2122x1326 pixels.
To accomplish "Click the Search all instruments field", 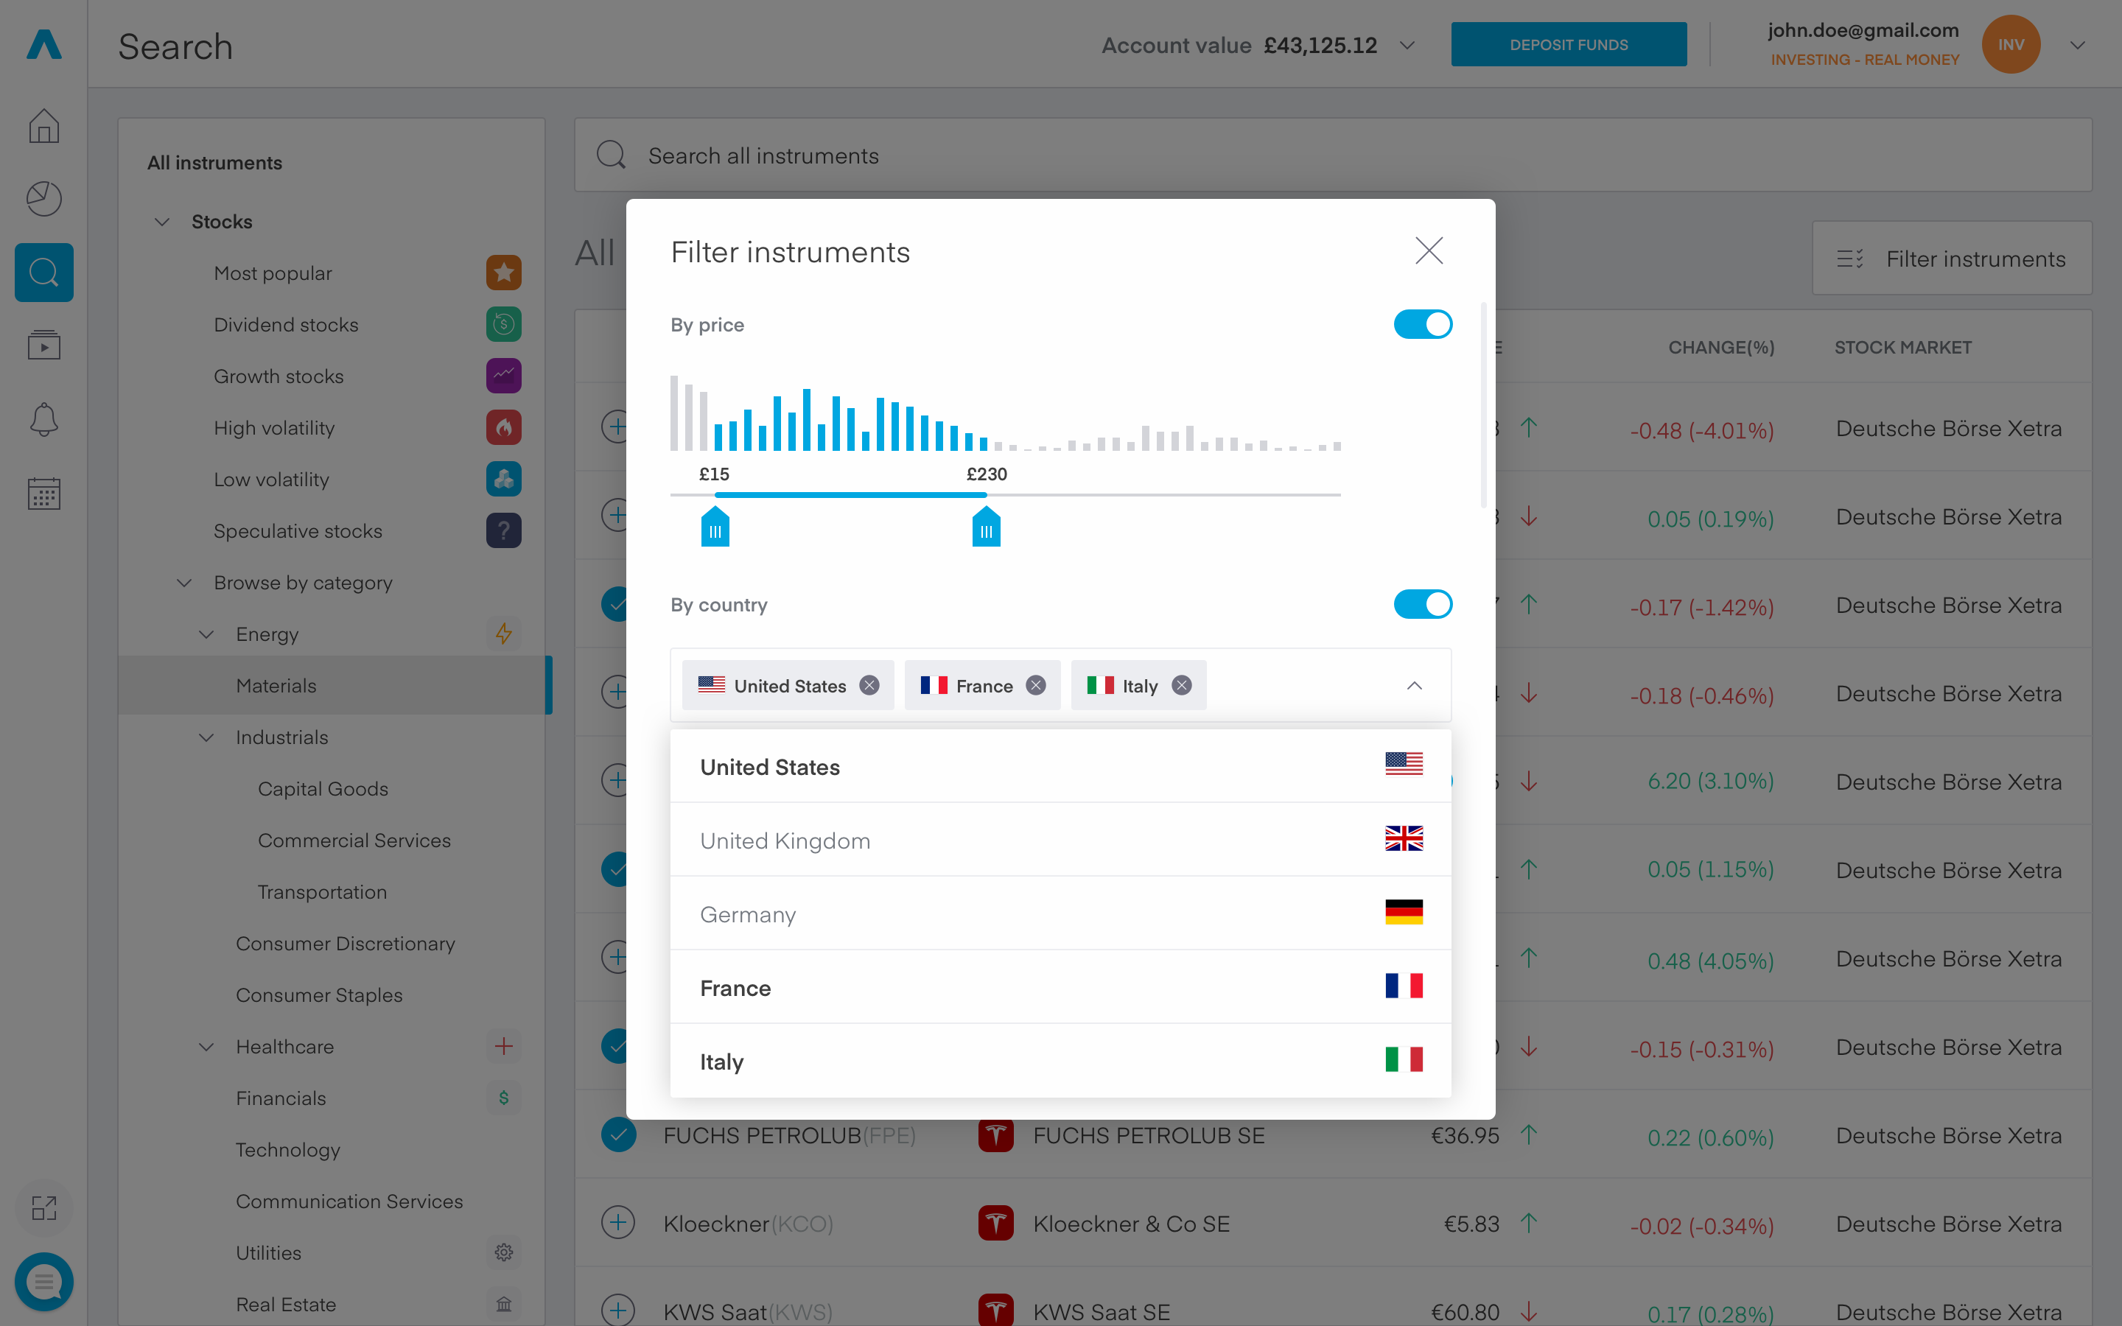I will click(1333, 155).
